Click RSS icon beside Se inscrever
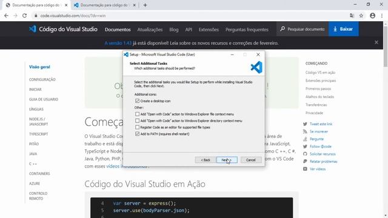 [305, 131]
